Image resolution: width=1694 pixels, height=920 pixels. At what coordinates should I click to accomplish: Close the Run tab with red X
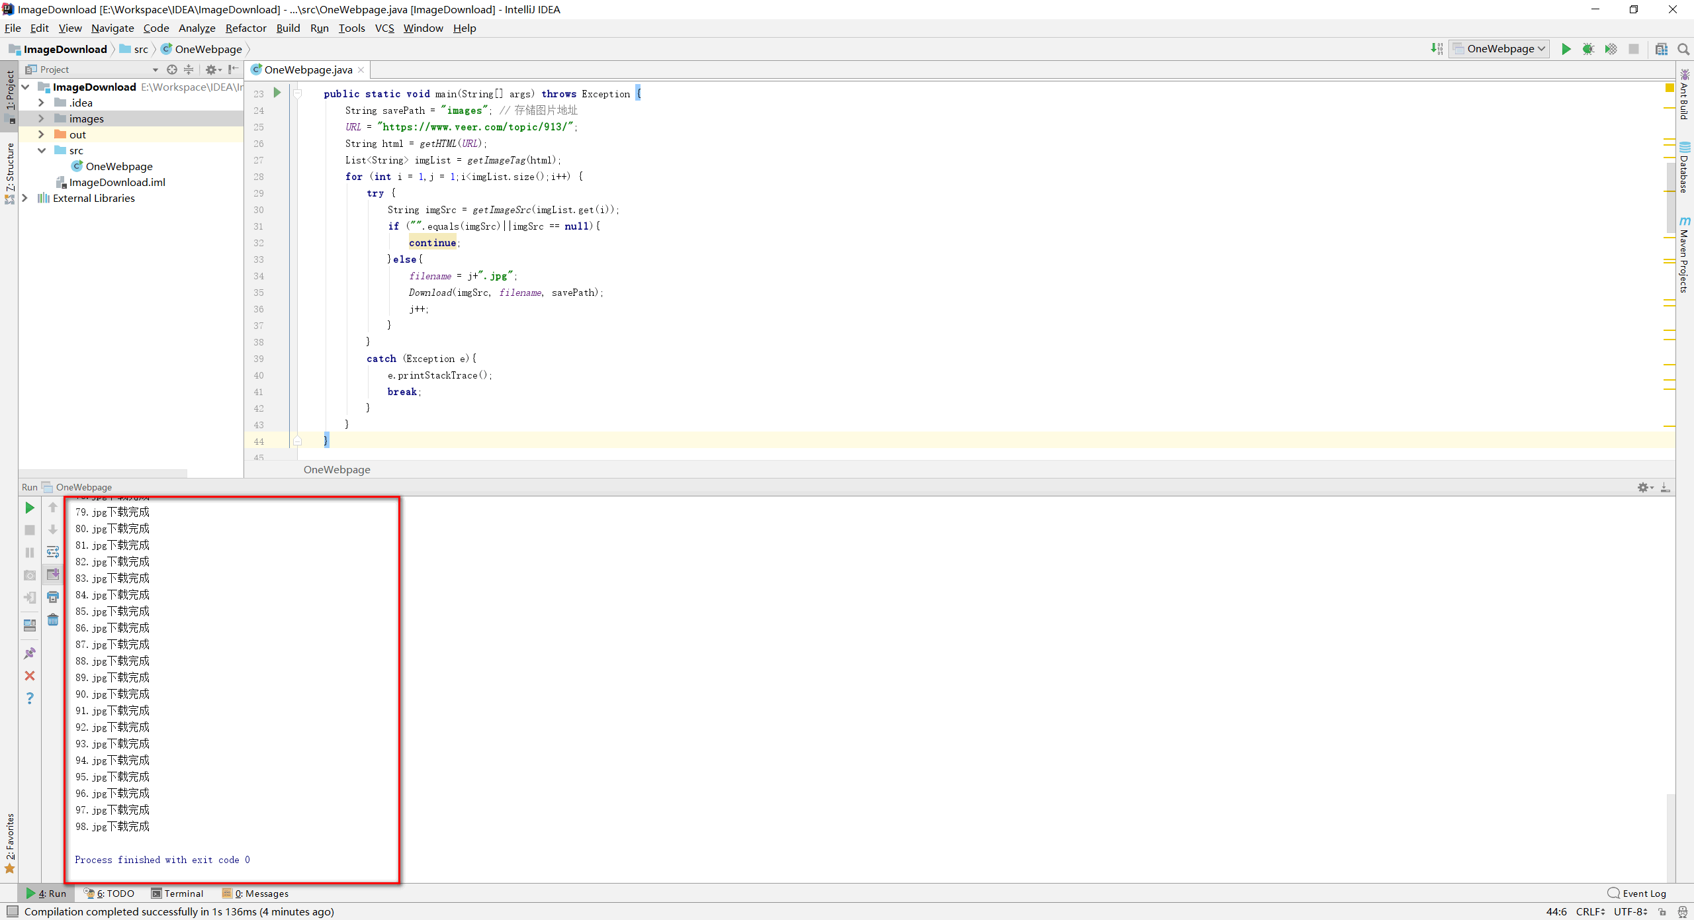pyautogui.click(x=30, y=676)
